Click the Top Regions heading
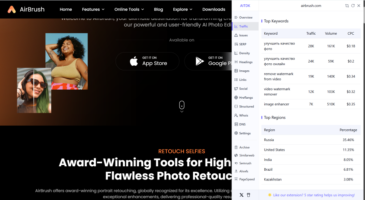 coord(275,118)
